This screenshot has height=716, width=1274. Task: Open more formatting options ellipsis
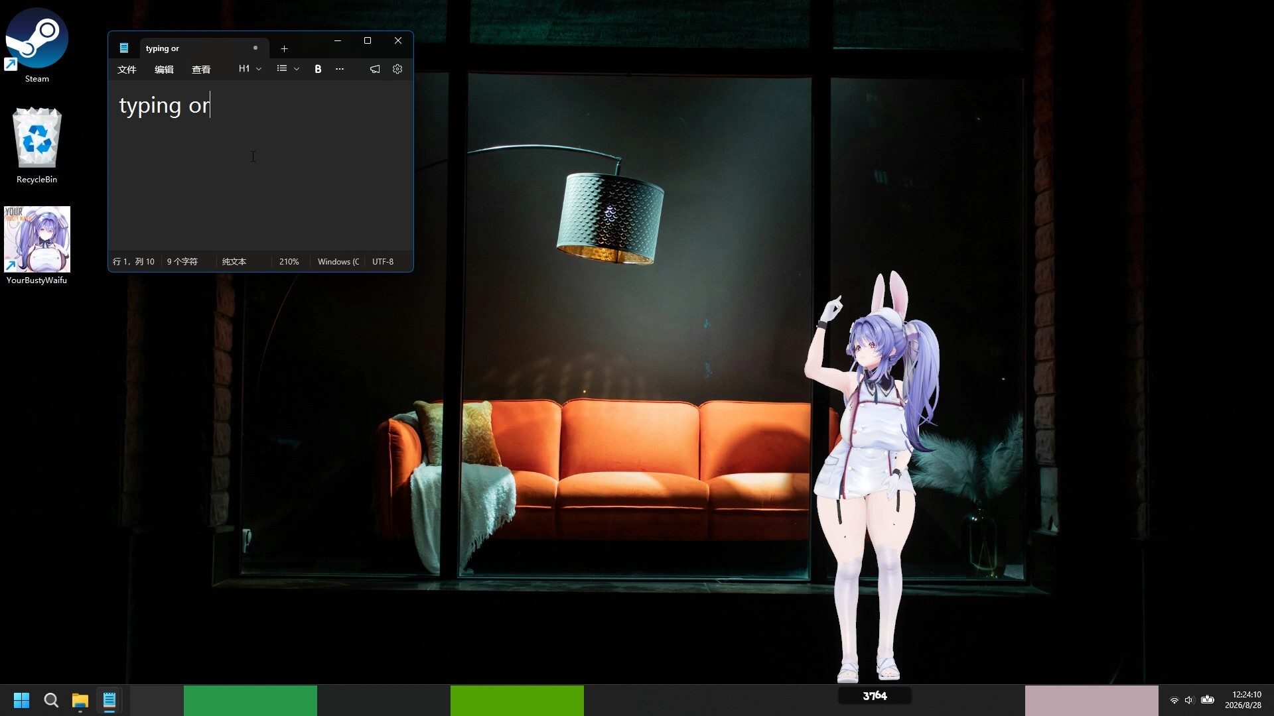coord(340,69)
